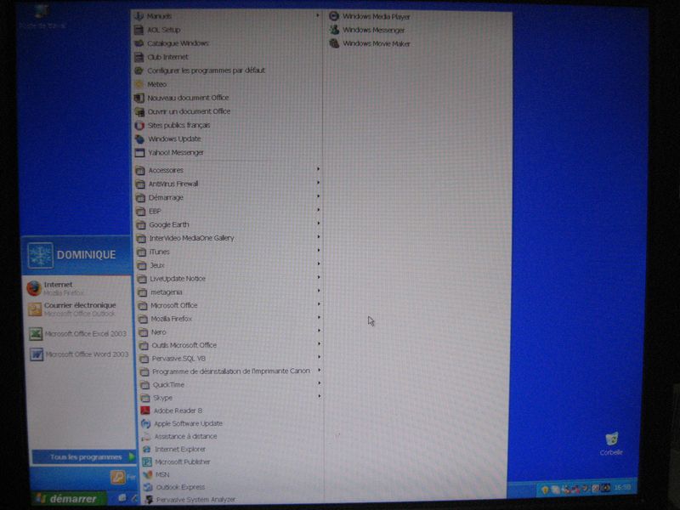This screenshot has width=680, height=510.
Task: Click Tous les programmes button
Action: click(x=84, y=457)
